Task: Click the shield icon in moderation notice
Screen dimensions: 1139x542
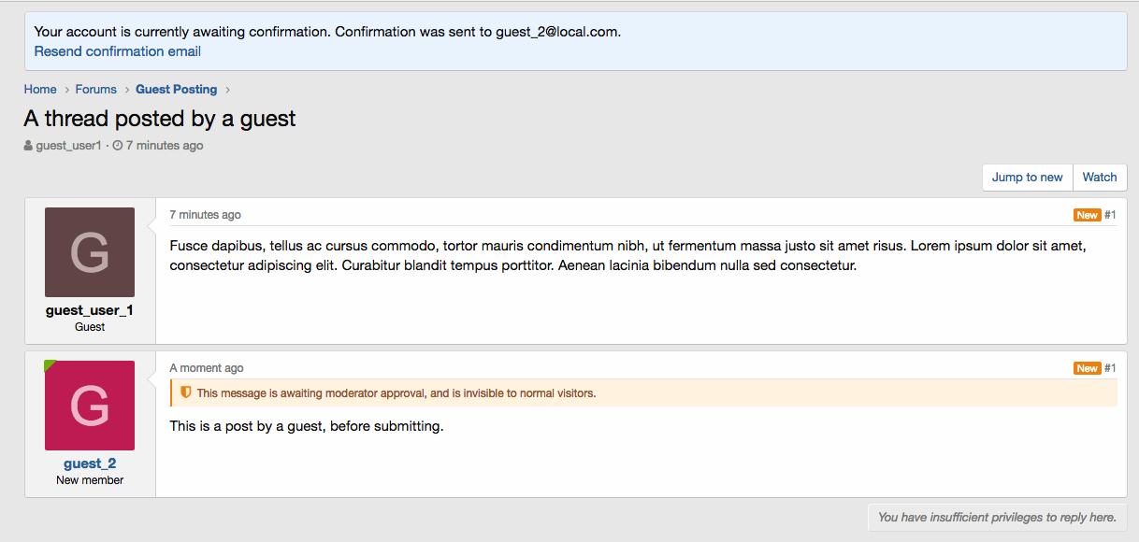Action: 185,392
